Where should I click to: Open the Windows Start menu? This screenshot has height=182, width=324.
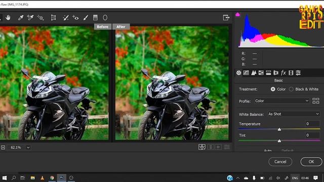[x=4, y=177]
